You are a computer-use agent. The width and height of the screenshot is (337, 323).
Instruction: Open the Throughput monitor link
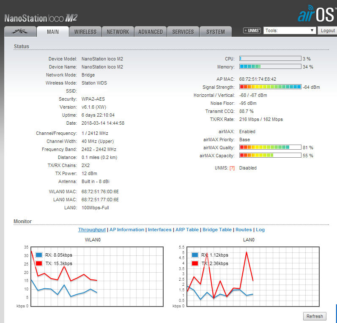coord(92,230)
